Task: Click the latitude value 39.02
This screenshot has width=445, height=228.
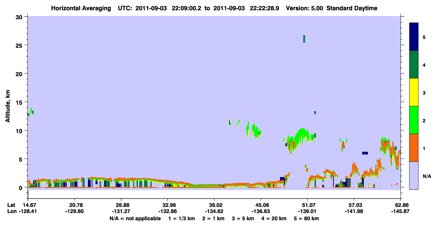Action: 214,205
